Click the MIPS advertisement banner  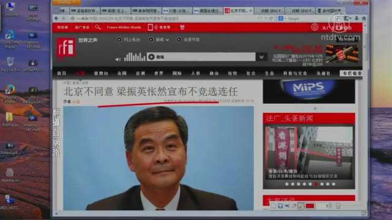pos(309,91)
